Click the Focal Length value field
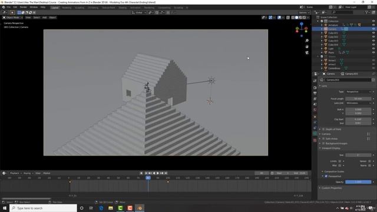This screenshot has width=377, height=212. [358, 99]
